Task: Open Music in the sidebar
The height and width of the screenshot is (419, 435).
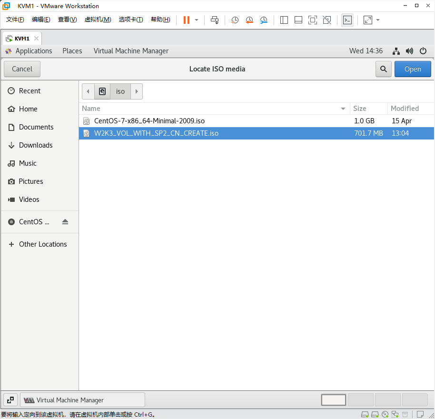Action: (40, 163)
